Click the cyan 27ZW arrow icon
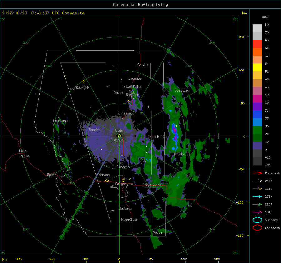 coord(257,196)
